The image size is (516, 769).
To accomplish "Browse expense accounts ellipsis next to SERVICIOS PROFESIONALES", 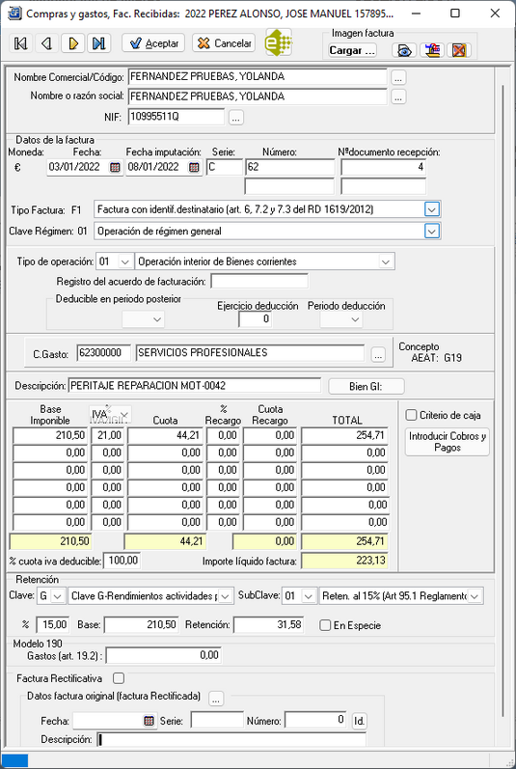I will click(x=378, y=355).
